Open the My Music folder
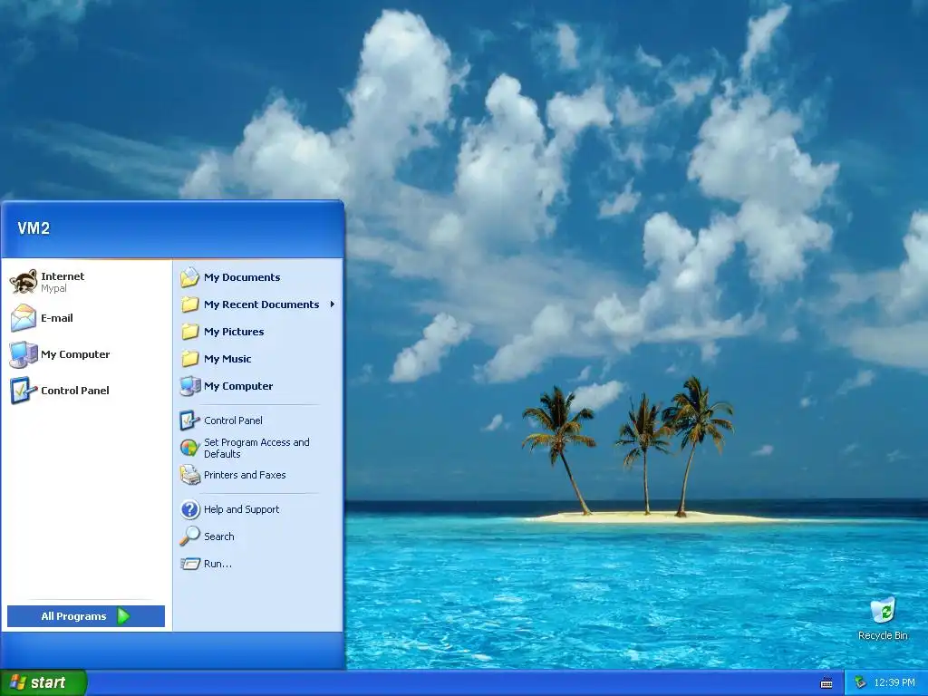Screen dimensions: 928x696 coord(257,359)
